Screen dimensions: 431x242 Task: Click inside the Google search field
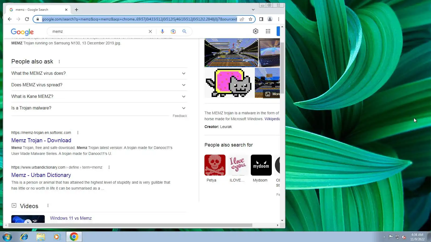pyautogui.click(x=100, y=31)
